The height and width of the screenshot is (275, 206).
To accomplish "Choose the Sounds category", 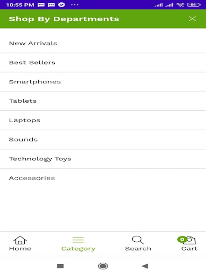I will tap(23, 139).
